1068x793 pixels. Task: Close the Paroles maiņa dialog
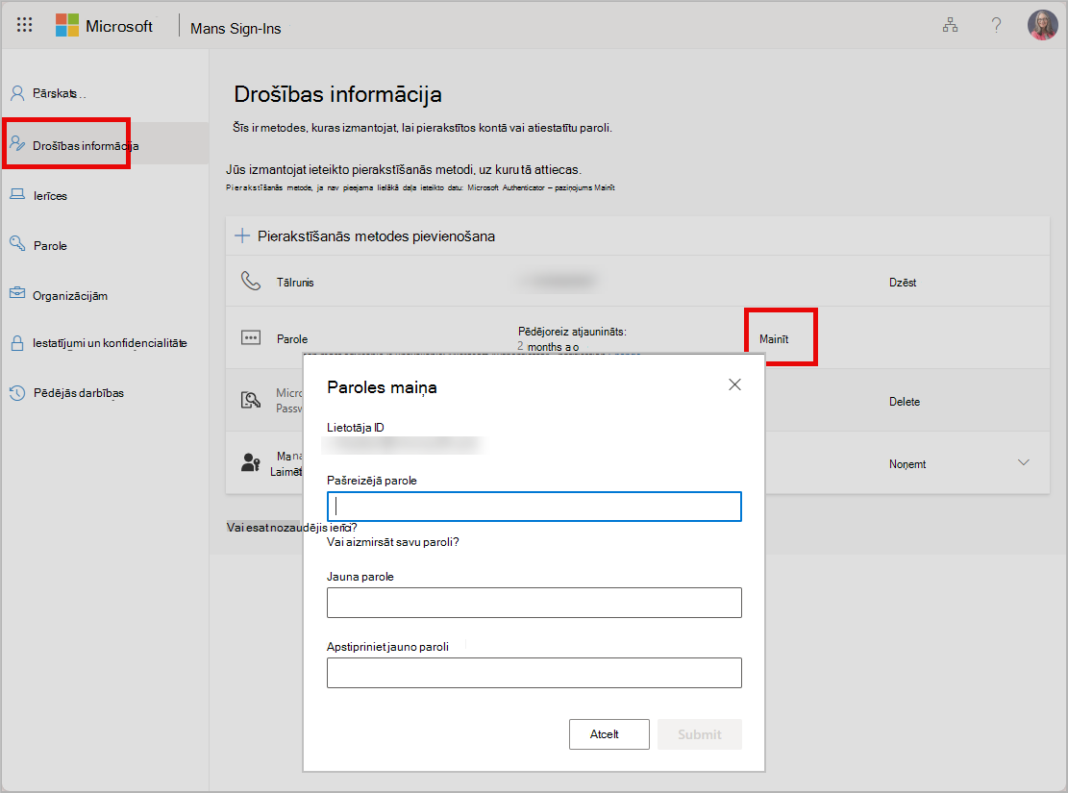coord(734,384)
